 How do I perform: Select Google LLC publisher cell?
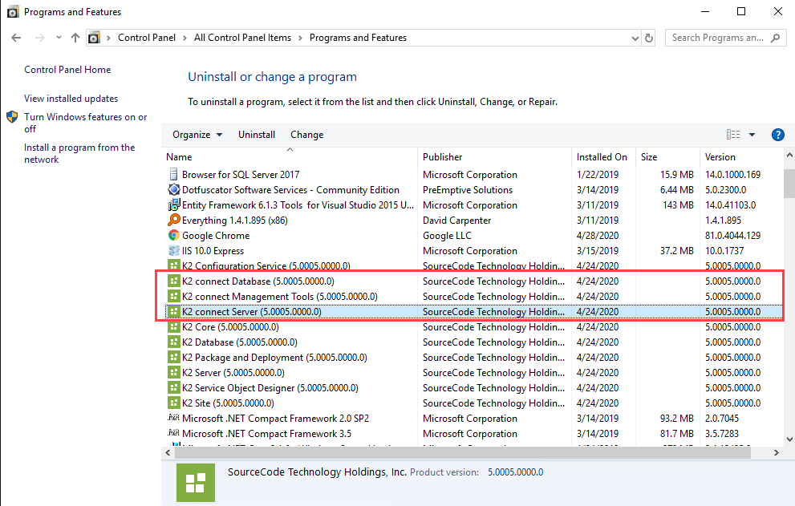[447, 236]
